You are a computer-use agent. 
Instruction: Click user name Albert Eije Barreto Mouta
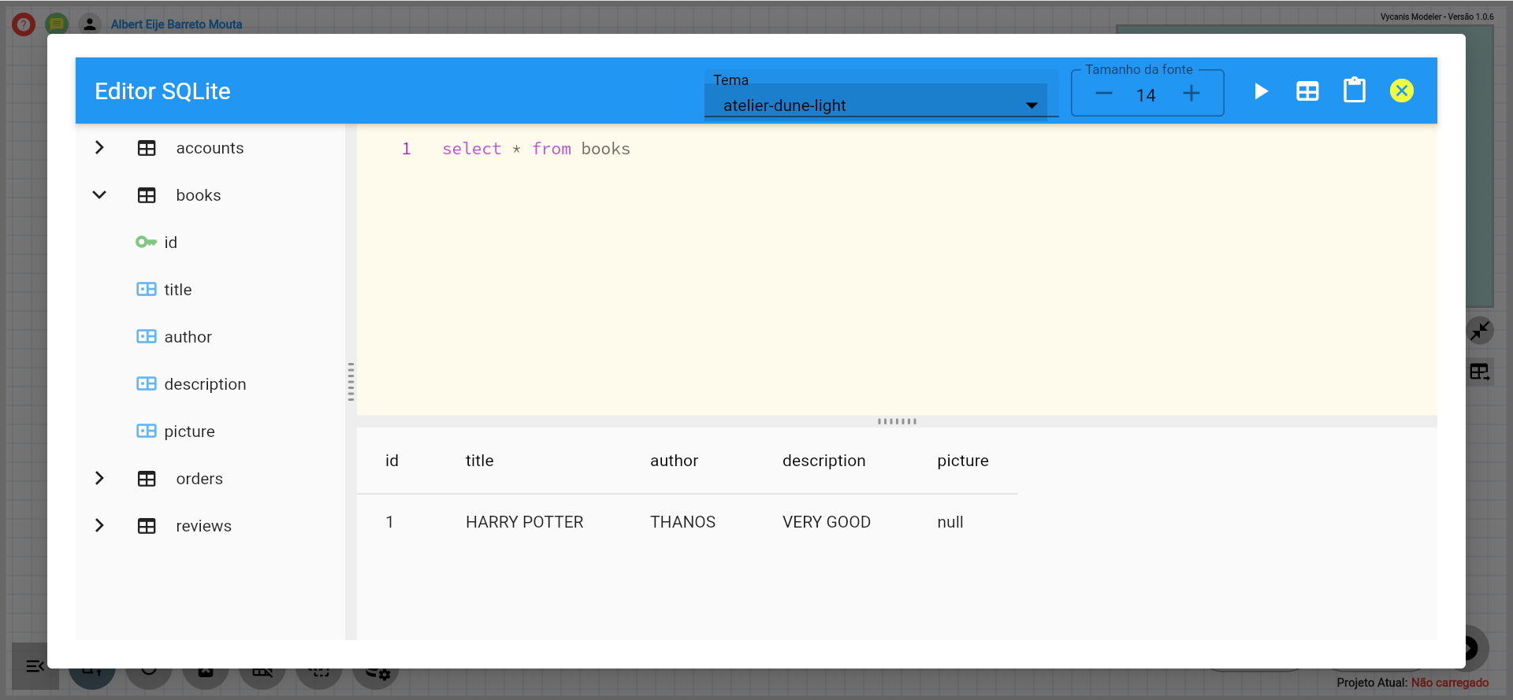pos(177,24)
